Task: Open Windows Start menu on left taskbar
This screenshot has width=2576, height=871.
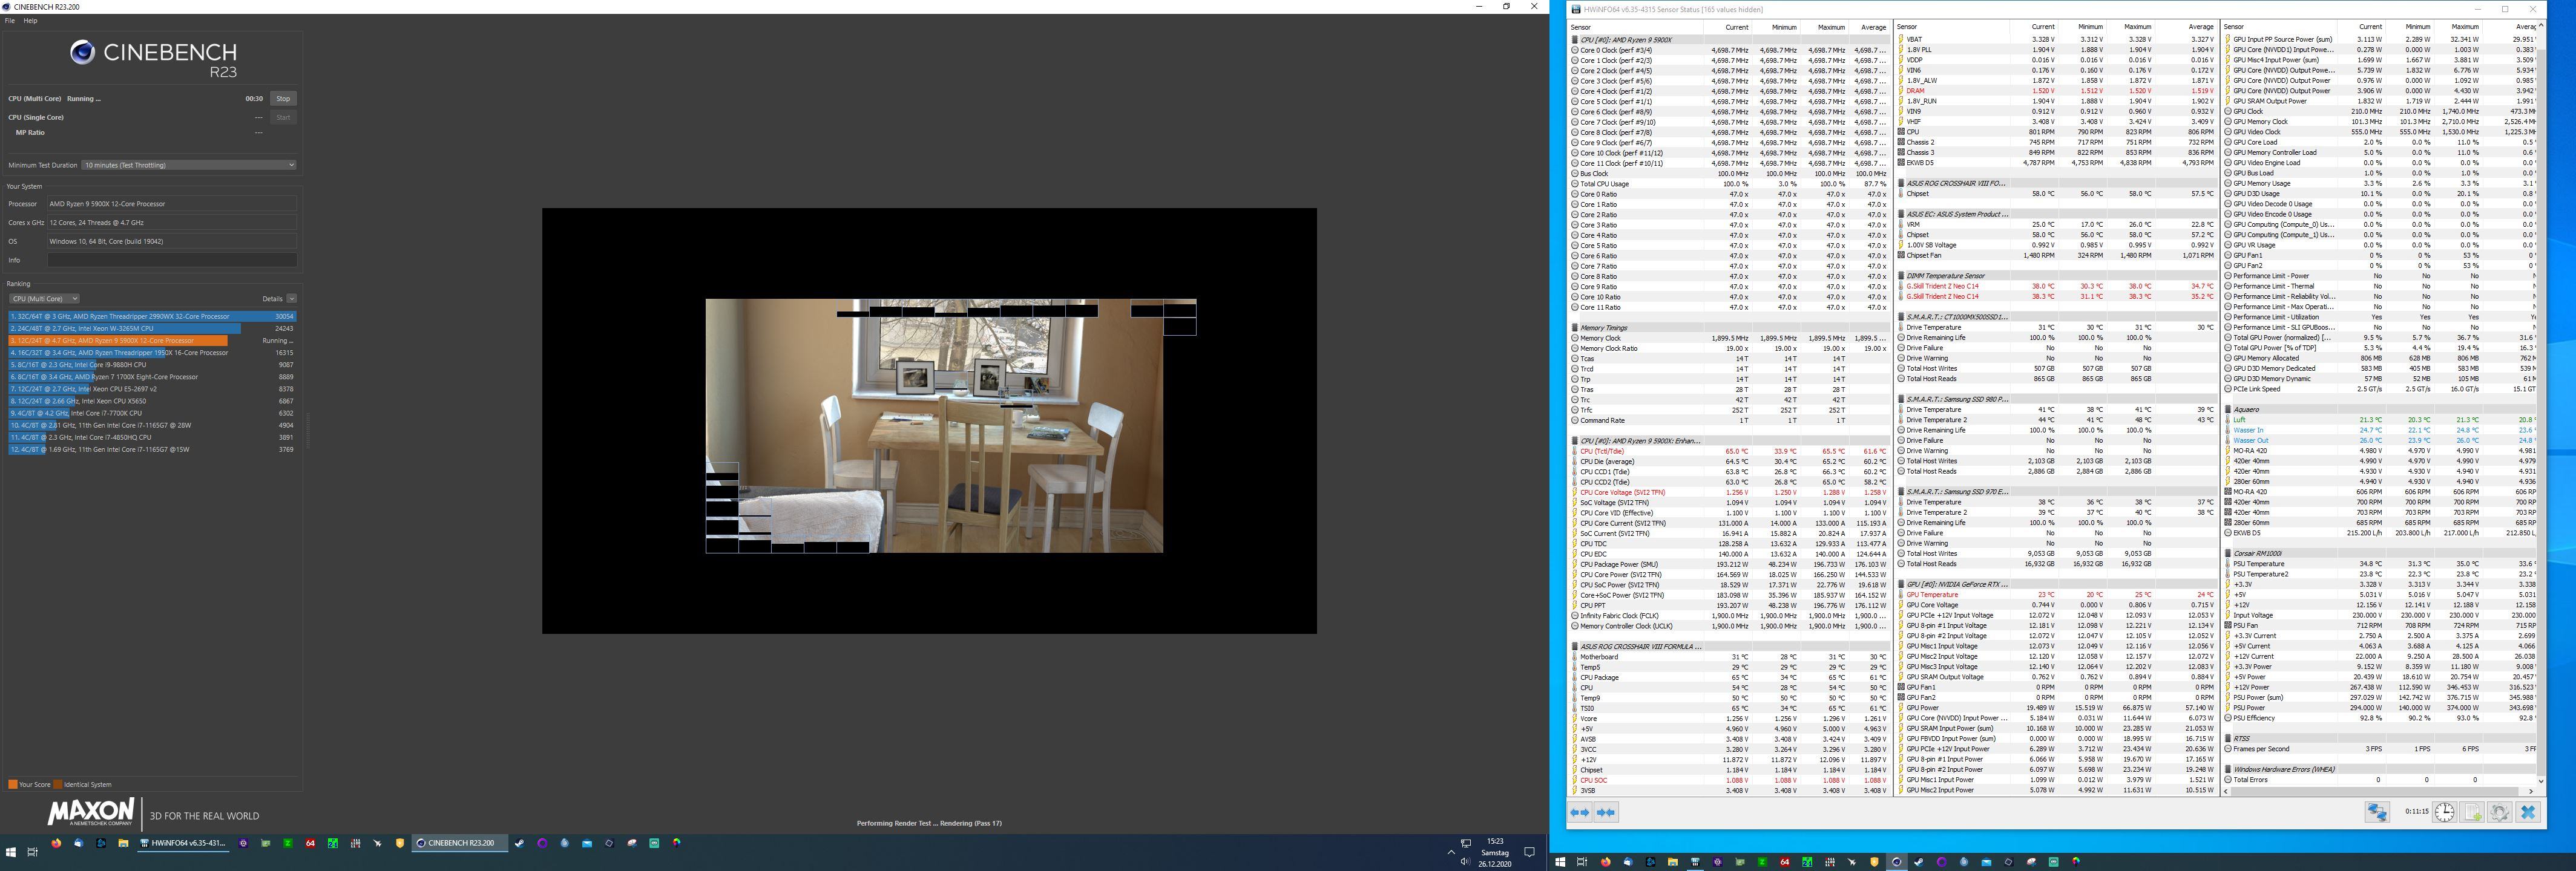Action: click(x=11, y=852)
